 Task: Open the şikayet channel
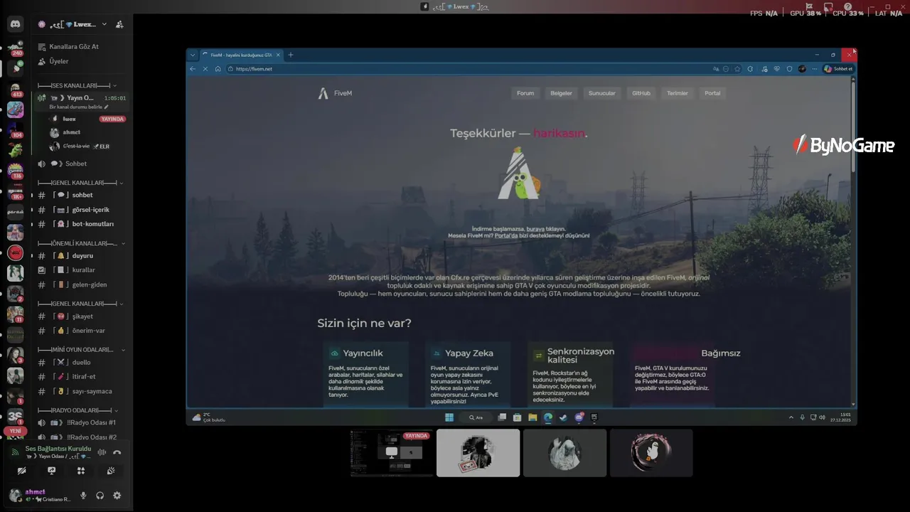click(81, 316)
